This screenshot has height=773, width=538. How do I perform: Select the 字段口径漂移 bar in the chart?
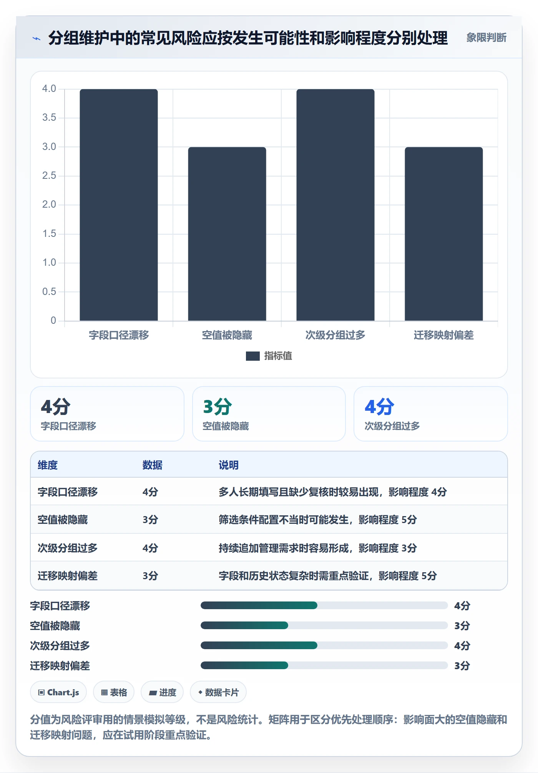point(119,205)
